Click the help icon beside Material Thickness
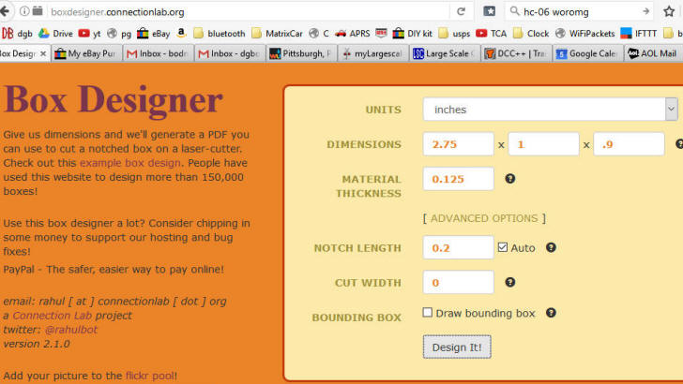Screen dimensions: 683x384 510,179
